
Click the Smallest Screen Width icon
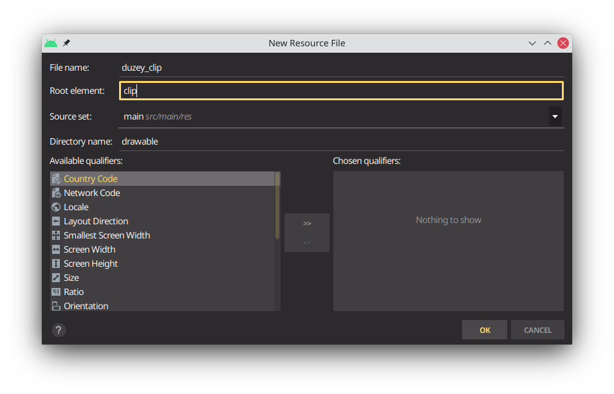[x=56, y=235]
